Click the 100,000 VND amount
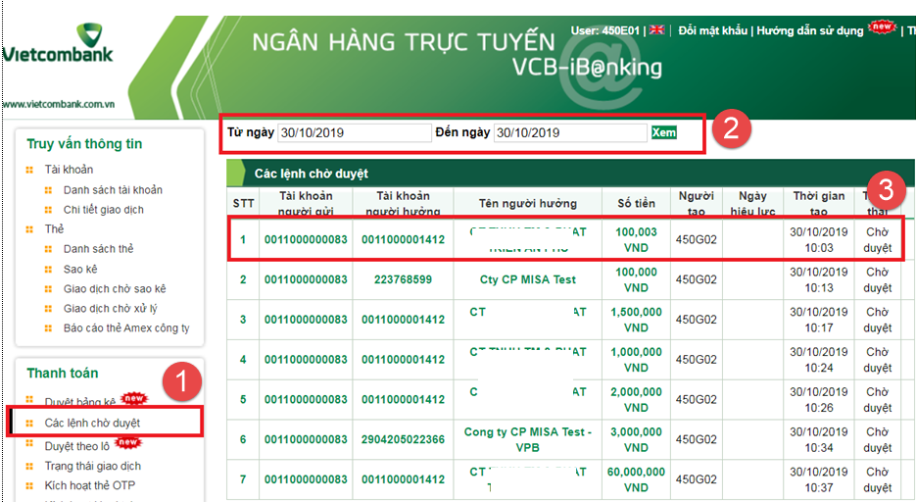Image resolution: width=916 pixels, height=502 pixels. point(636,280)
